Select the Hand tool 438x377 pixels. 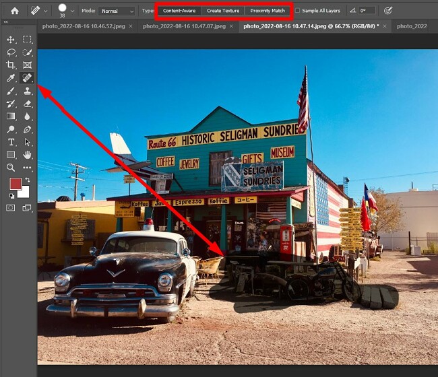[x=27, y=155]
